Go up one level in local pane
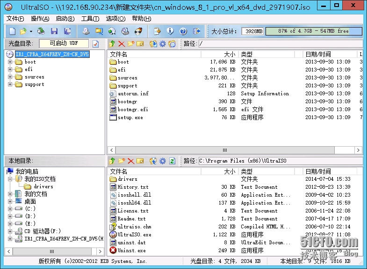Viewport: 367px width, 269px height. pos(112,161)
